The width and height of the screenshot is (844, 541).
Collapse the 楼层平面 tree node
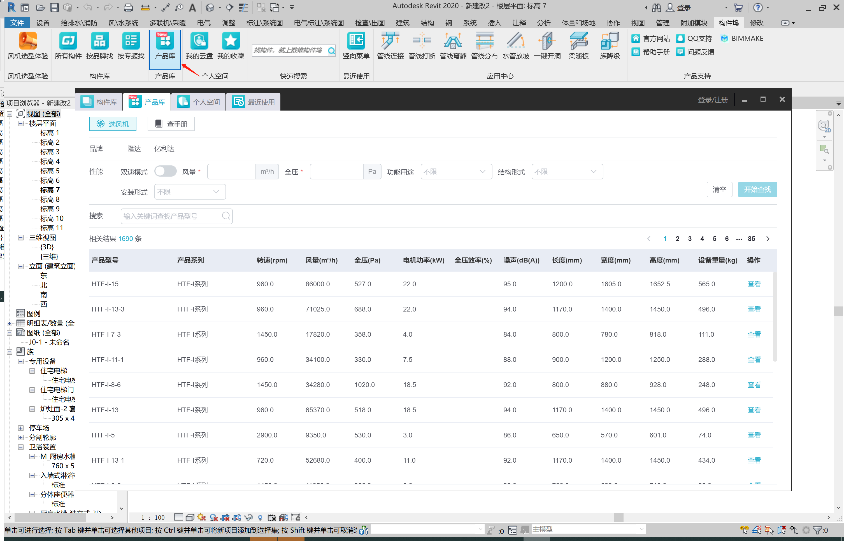tap(21, 123)
